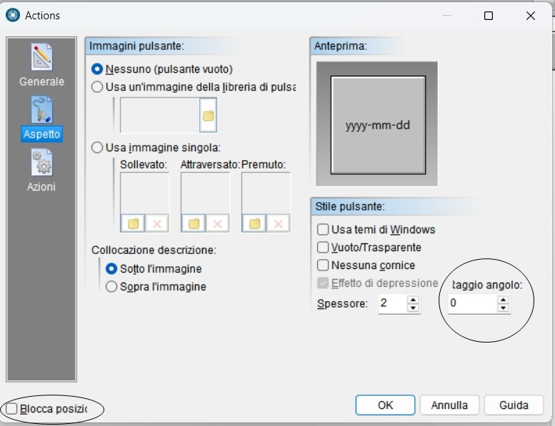Open the Azioni page
555x426 pixels.
pyautogui.click(x=41, y=171)
